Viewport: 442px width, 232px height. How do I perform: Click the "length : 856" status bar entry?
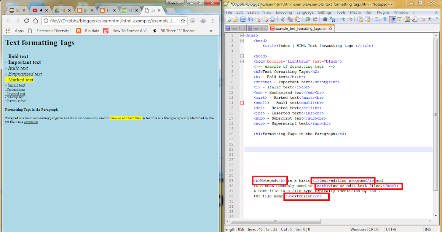point(235,229)
